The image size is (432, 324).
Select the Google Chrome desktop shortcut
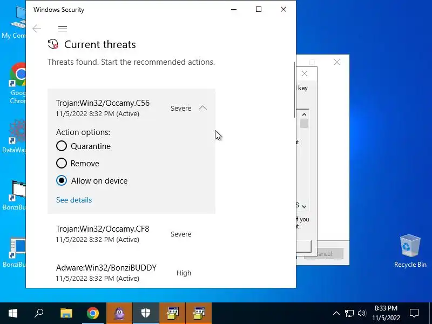(18, 83)
